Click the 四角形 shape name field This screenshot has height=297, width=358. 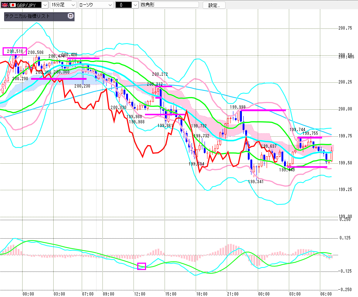click(x=169, y=5)
